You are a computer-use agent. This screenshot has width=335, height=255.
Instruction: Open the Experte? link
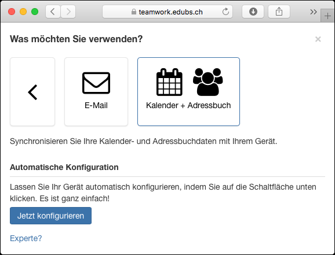pos(26,238)
